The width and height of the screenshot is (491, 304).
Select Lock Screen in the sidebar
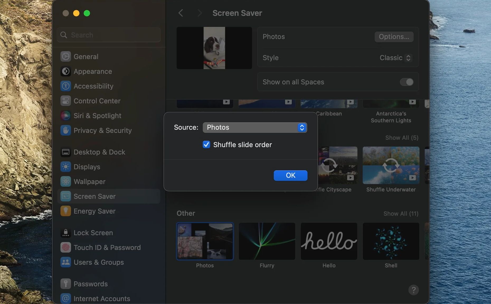click(65, 233)
